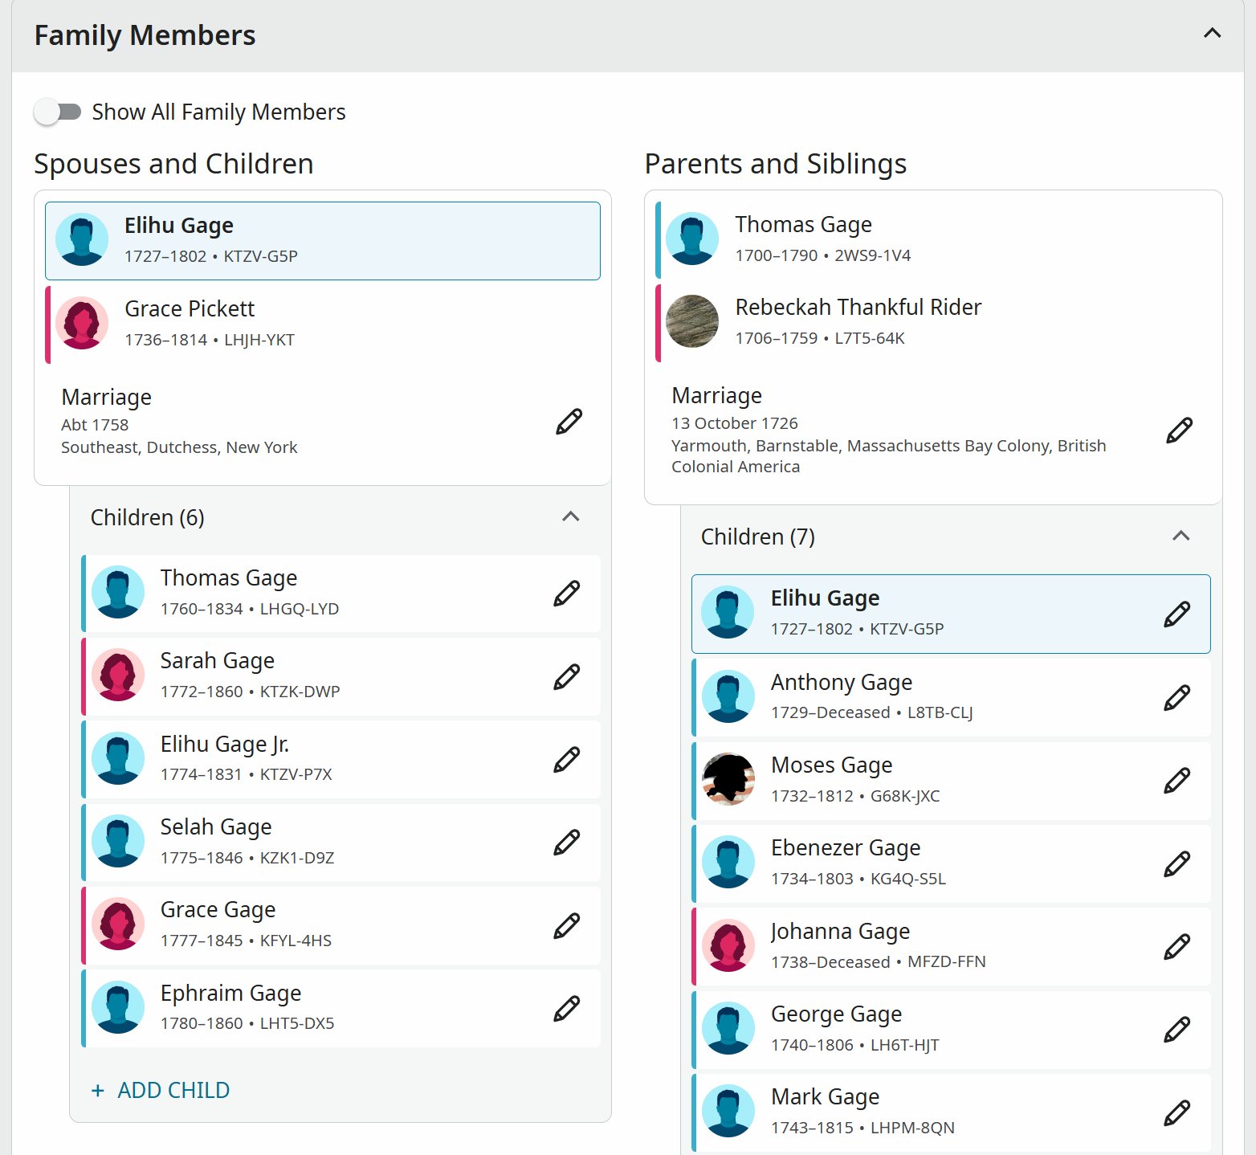Image resolution: width=1256 pixels, height=1155 pixels.
Task: Select 'Spouses and Children' heading
Action: click(x=173, y=164)
